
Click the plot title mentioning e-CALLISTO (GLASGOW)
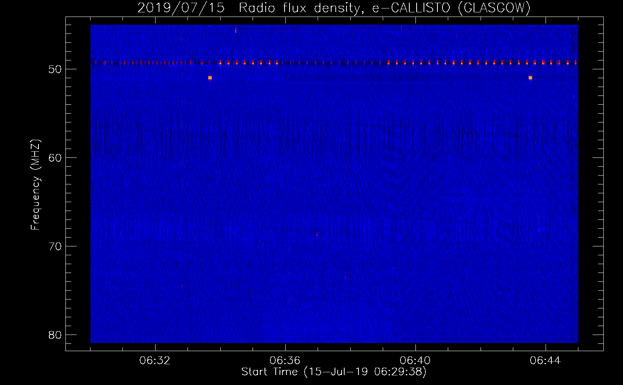click(x=334, y=8)
